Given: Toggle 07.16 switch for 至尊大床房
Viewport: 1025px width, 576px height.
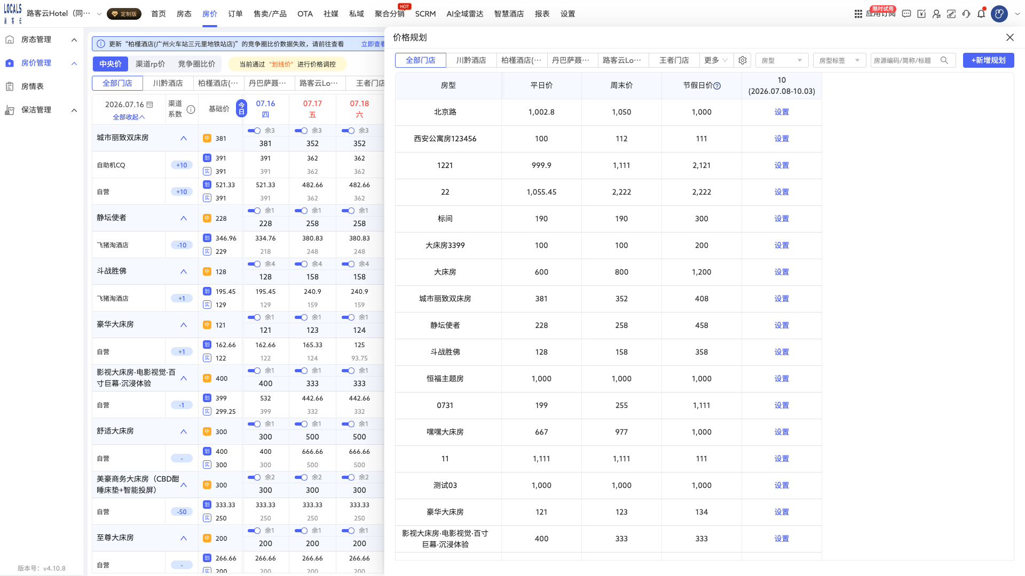Looking at the screenshot, I should click(x=254, y=531).
